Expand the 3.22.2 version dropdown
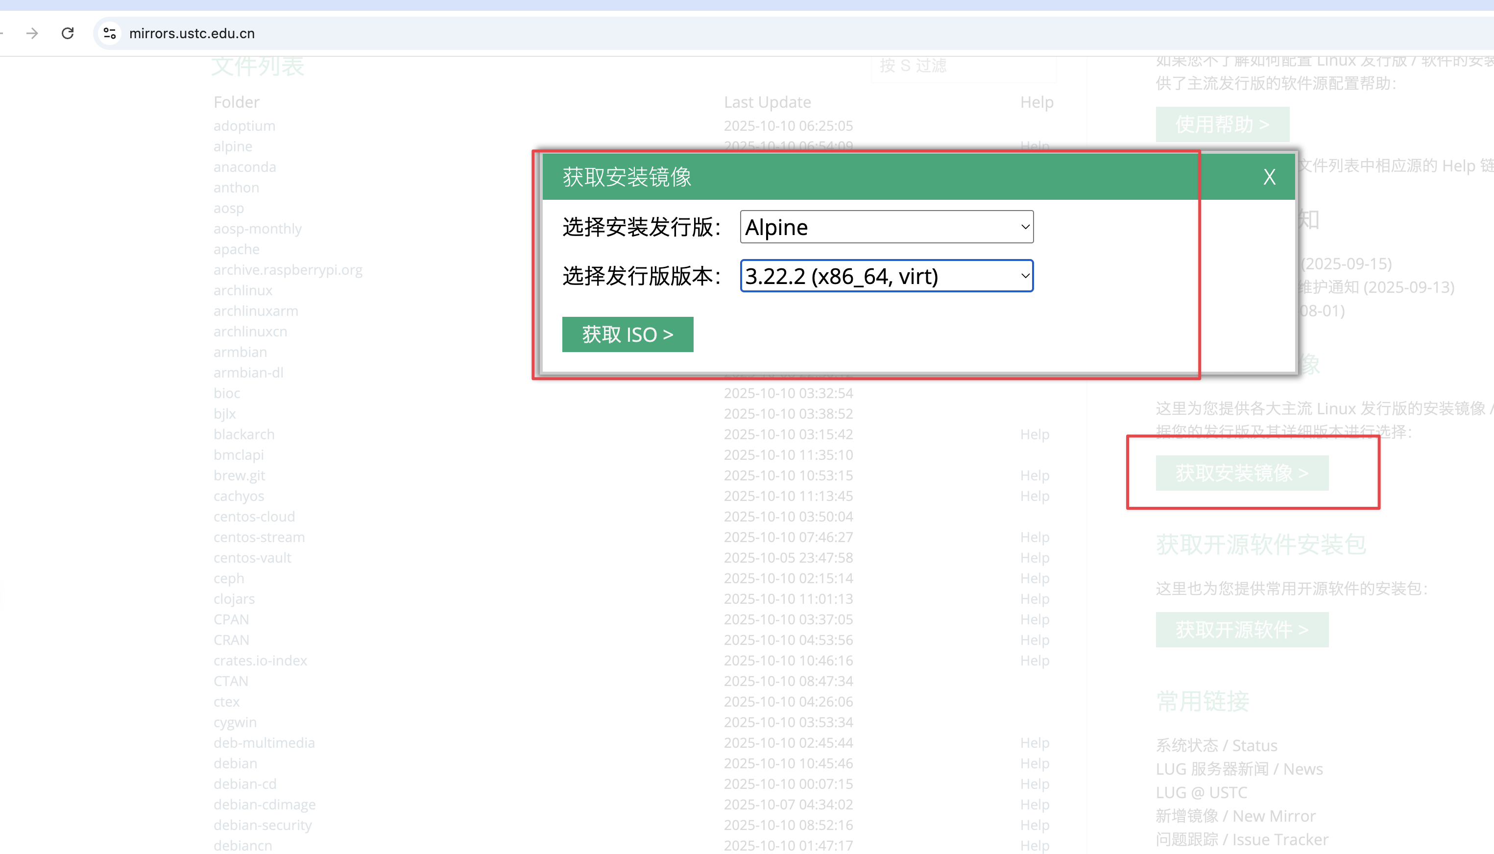The height and width of the screenshot is (854, 1494). pos(886,276)
